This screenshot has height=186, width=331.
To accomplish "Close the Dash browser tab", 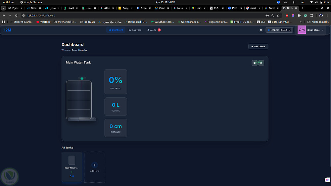I will pos(296,8).
